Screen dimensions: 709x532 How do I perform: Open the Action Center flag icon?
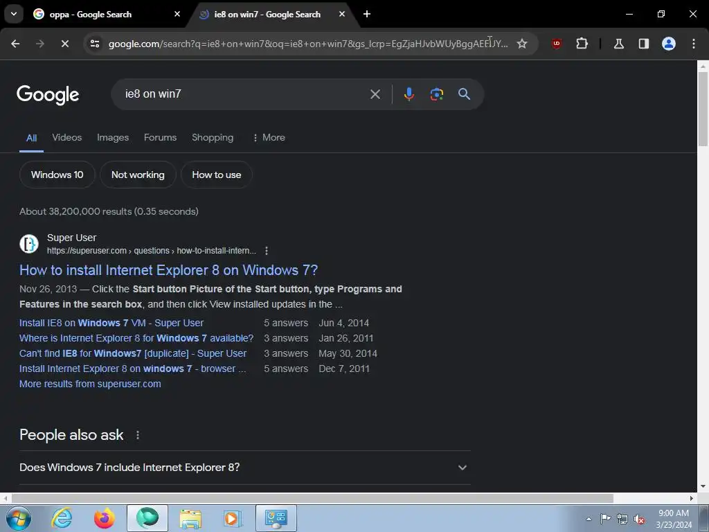pos(605,519)
